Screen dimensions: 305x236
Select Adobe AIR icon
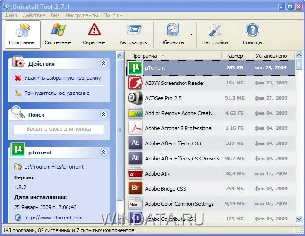click(x=136, y=174)
